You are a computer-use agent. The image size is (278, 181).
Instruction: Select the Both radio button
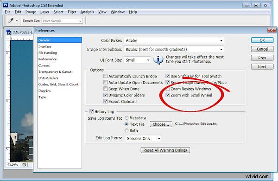(126, 130)
